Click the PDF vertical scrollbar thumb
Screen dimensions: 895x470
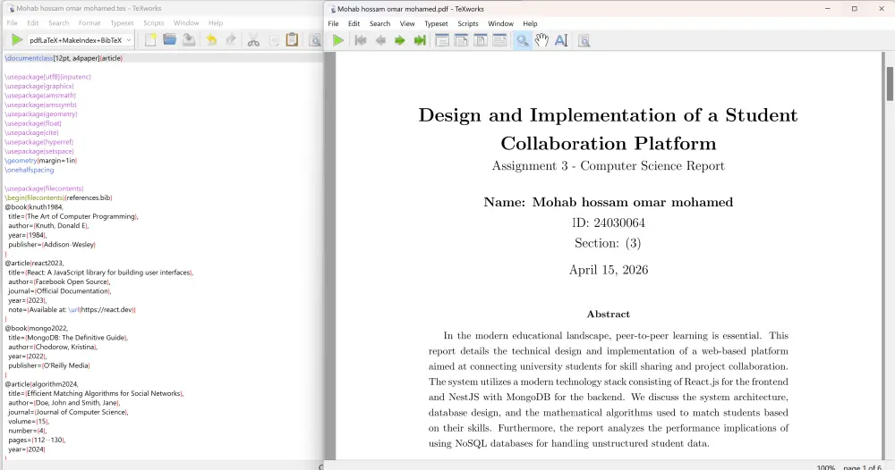coord(890,84)
